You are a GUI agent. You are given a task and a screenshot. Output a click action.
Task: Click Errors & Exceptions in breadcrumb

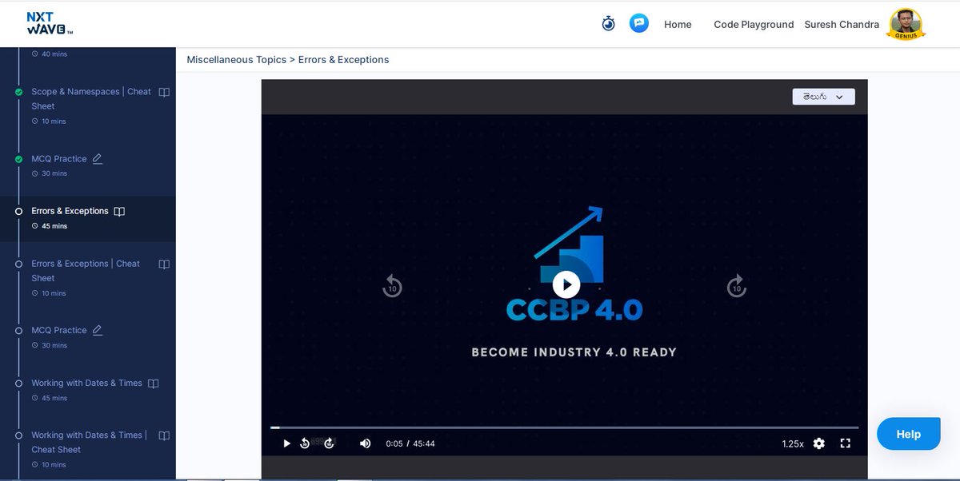tap(344, 60)
